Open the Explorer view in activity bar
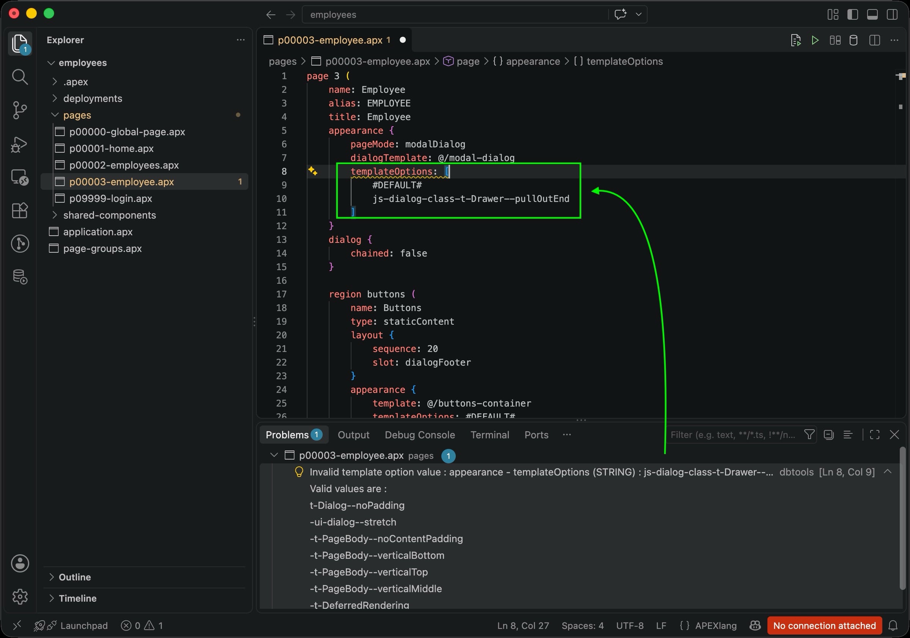This screenshot has width=910, height=638. tap(19, 43)
